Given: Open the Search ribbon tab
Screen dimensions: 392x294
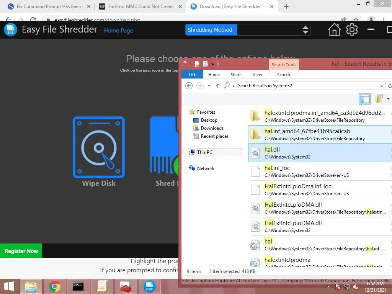Looking at the screenshot, I should pos(284,75).
